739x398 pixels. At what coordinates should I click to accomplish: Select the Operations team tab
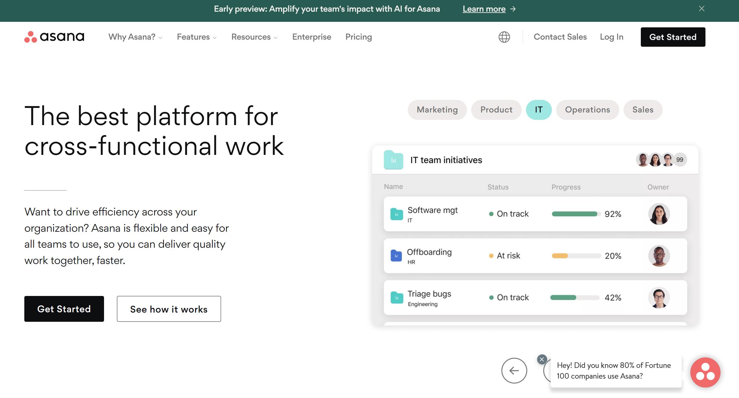click(587, 110)
